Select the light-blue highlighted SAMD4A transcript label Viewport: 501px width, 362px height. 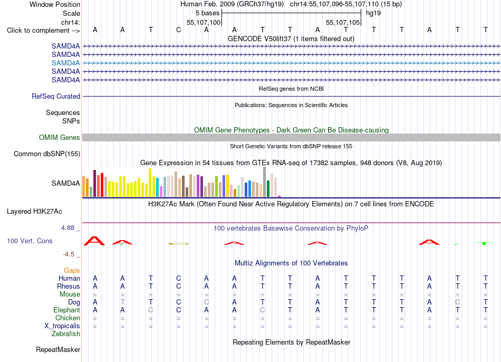66,63
